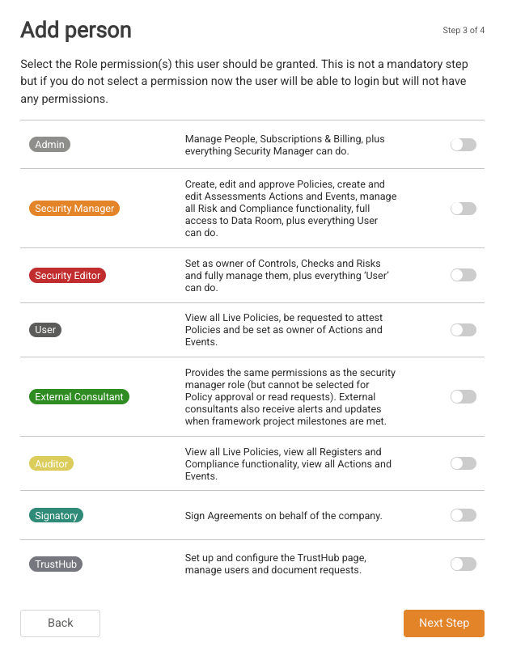This screenshot has height=655, width=508.
Task: Turn on Security Manager permission switch
Action: tap(463, 209)
